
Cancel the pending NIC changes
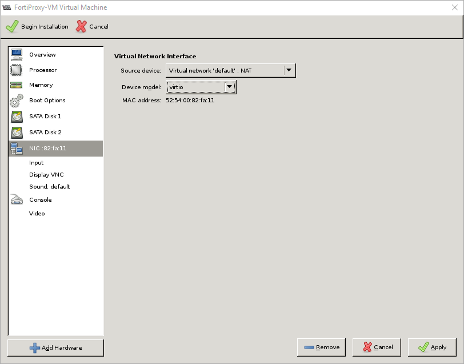click(377, 347)
